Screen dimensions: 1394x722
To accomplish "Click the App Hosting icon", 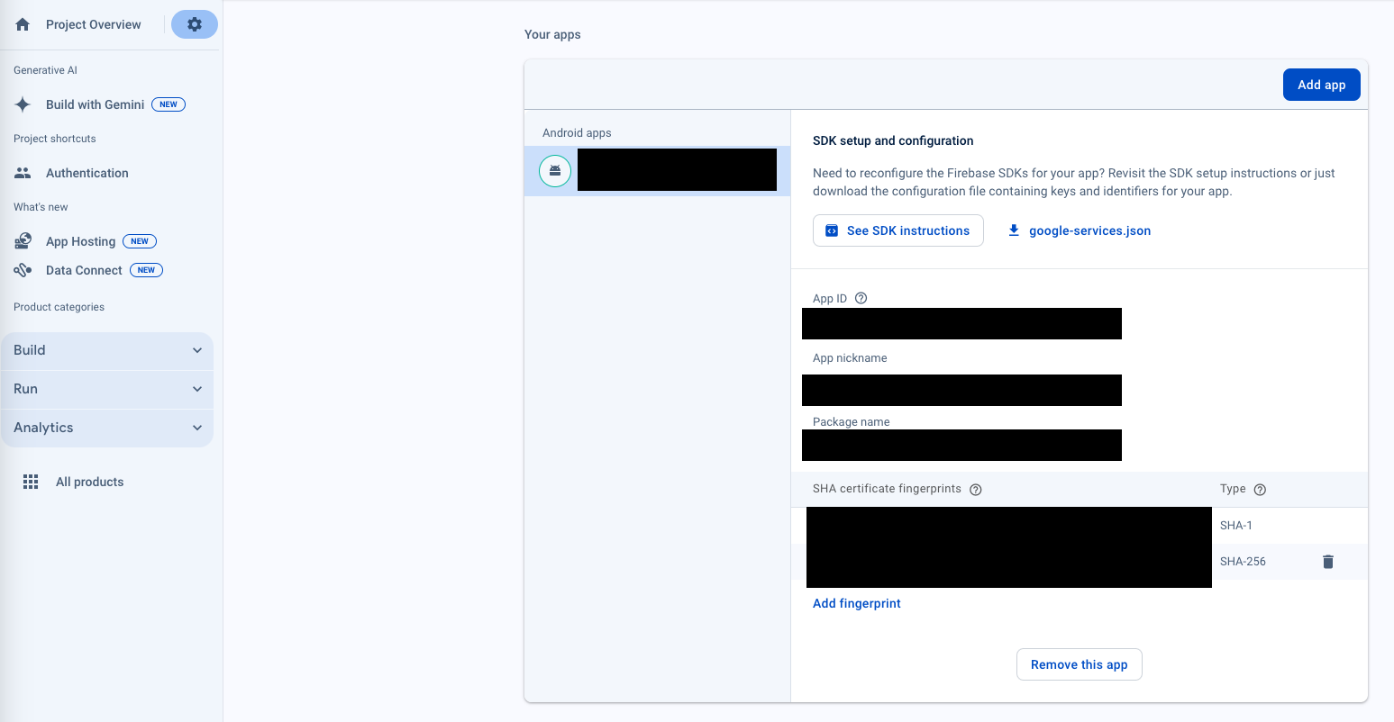I will point(23,241).
